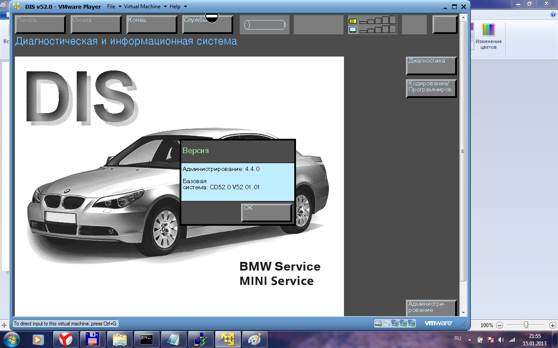558x348 pixels.
Task: Click the question mark help button
Action: point(445,24)
